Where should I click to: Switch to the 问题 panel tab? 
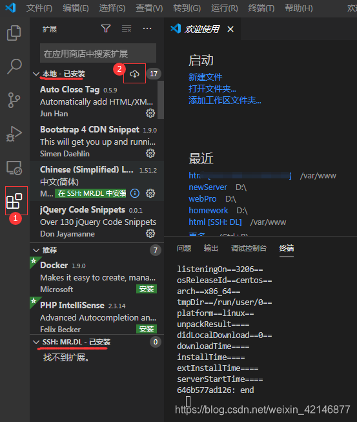[184, 248]
